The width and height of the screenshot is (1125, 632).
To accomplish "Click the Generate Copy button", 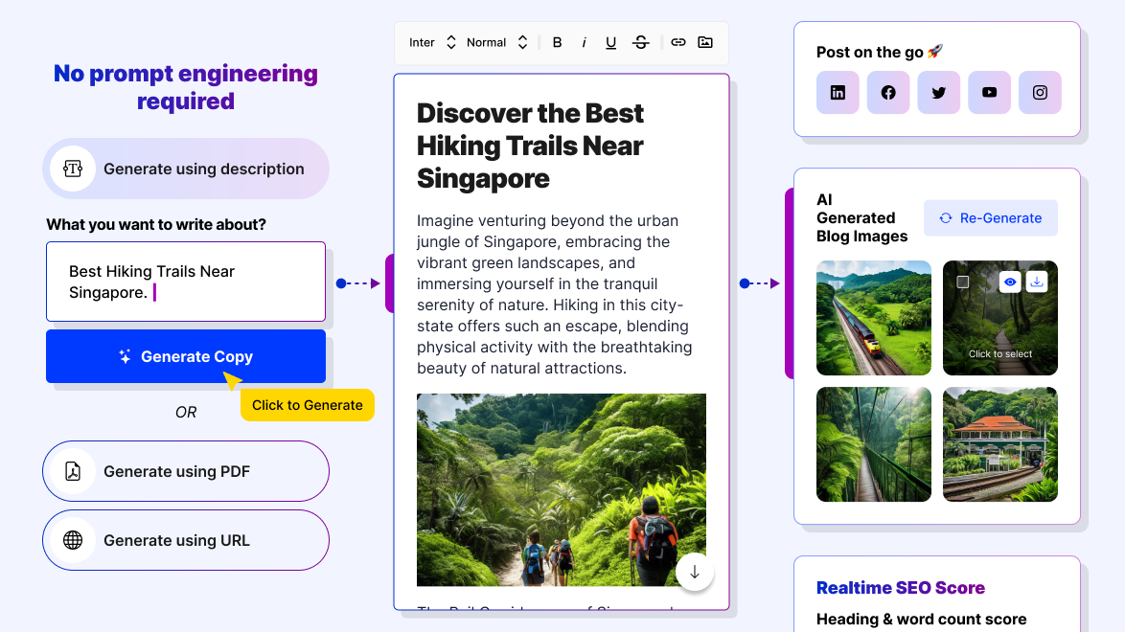I will [x=186, y=356].
